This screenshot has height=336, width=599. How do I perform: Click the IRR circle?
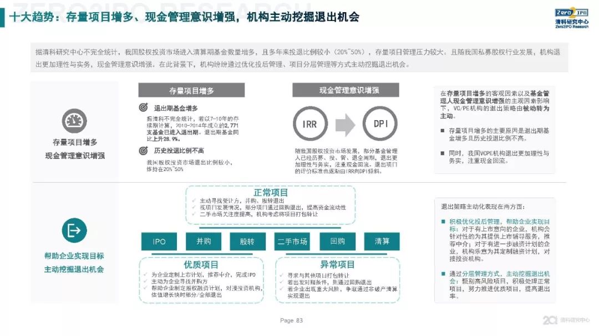click(x=311, y=124)
